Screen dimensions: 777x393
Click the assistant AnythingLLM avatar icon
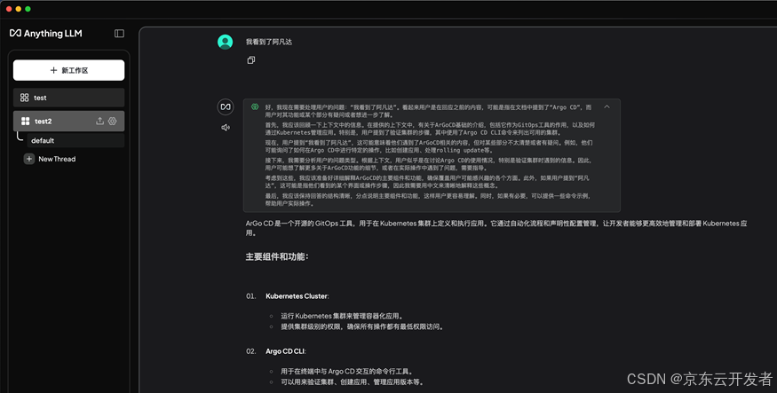point(226,107)
